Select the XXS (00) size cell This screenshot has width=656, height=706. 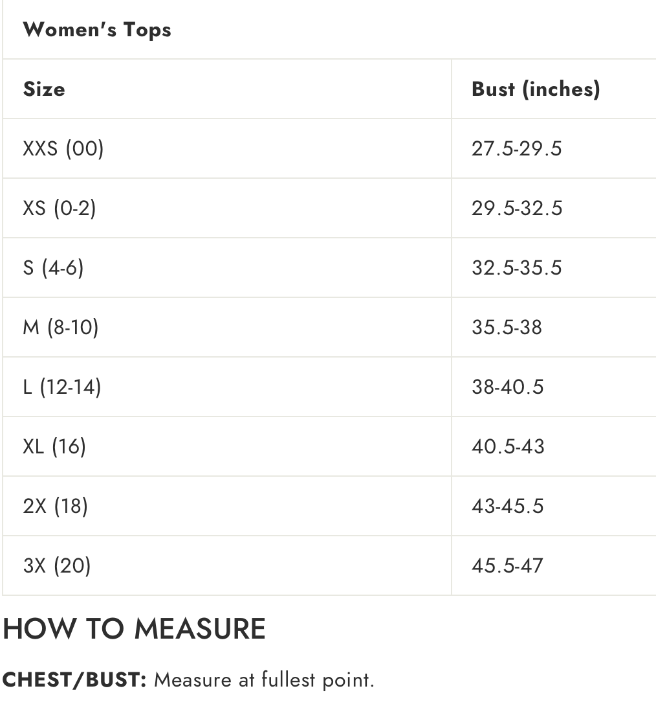point(63,148)
